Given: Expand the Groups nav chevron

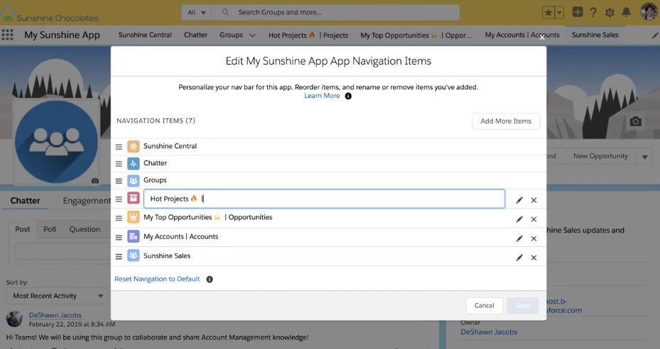Looking at the screenshot, I should coord(252,35).
